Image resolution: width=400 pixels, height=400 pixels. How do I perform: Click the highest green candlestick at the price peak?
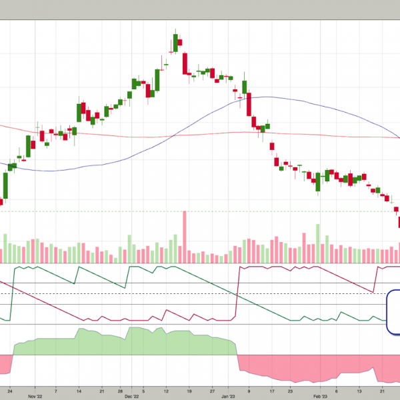[x=175, y=43]
